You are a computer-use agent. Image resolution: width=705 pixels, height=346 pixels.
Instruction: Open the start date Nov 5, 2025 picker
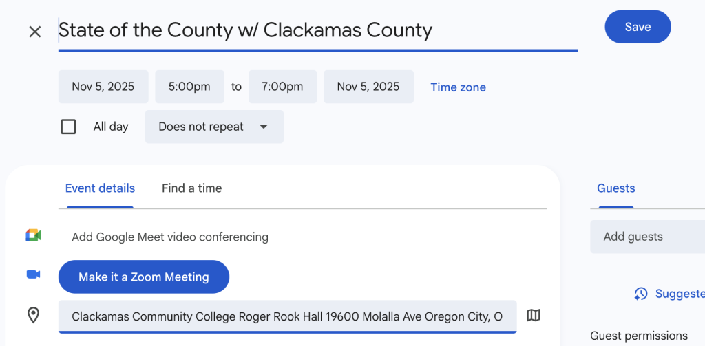[103, 87]
